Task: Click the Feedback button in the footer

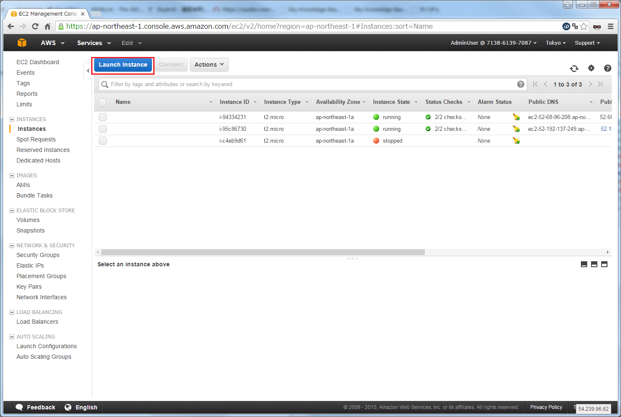Action: pyautogui.click(x=35, y=407)
